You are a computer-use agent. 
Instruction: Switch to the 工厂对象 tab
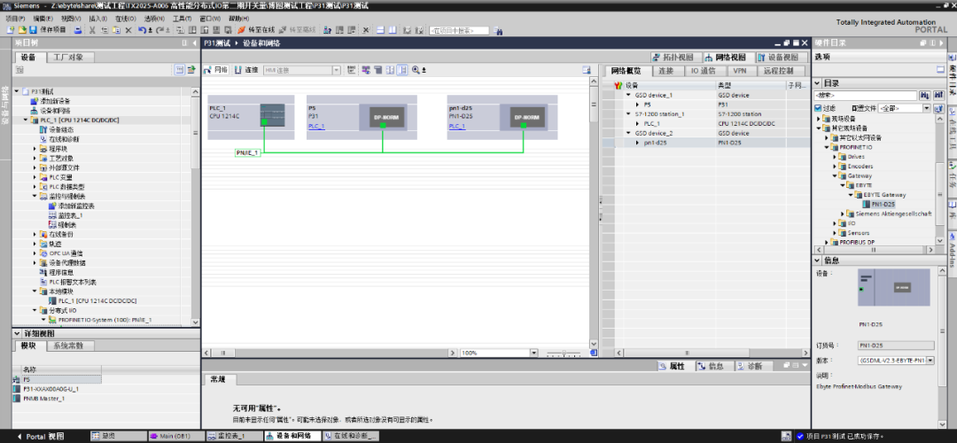point(73,57)
